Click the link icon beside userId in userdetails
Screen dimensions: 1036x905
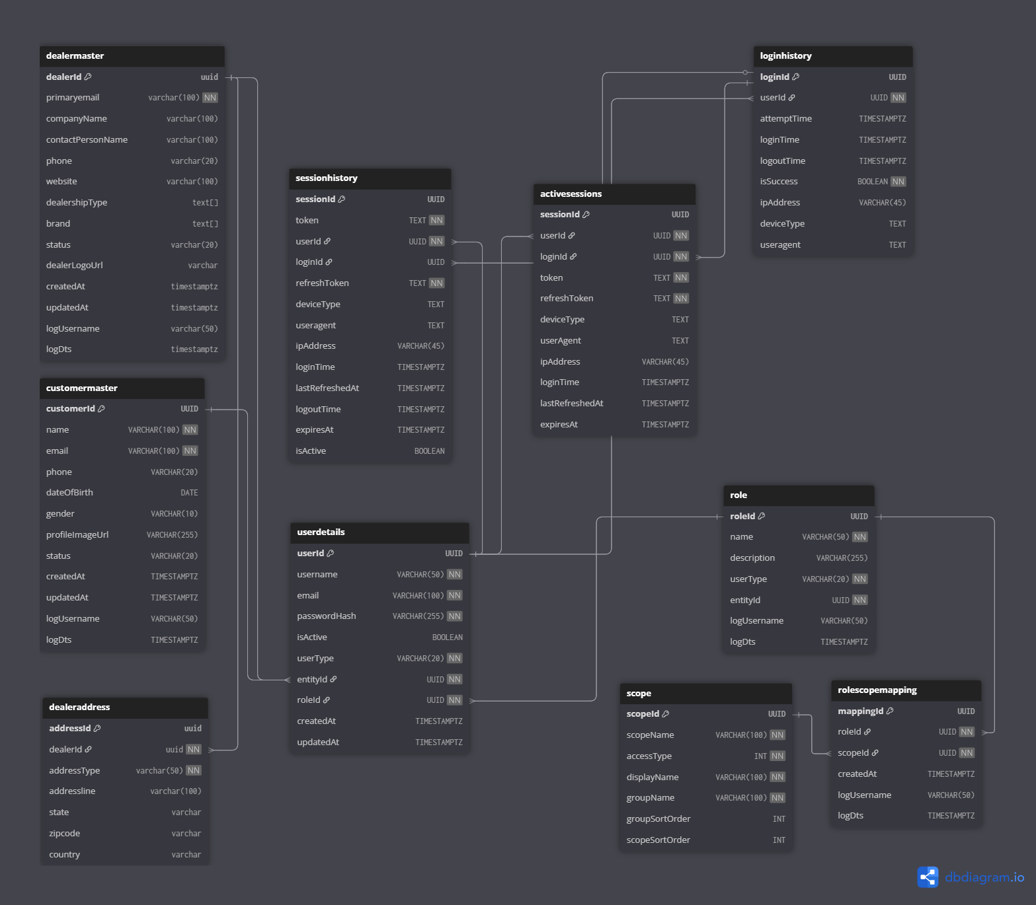tap(331, 553)
